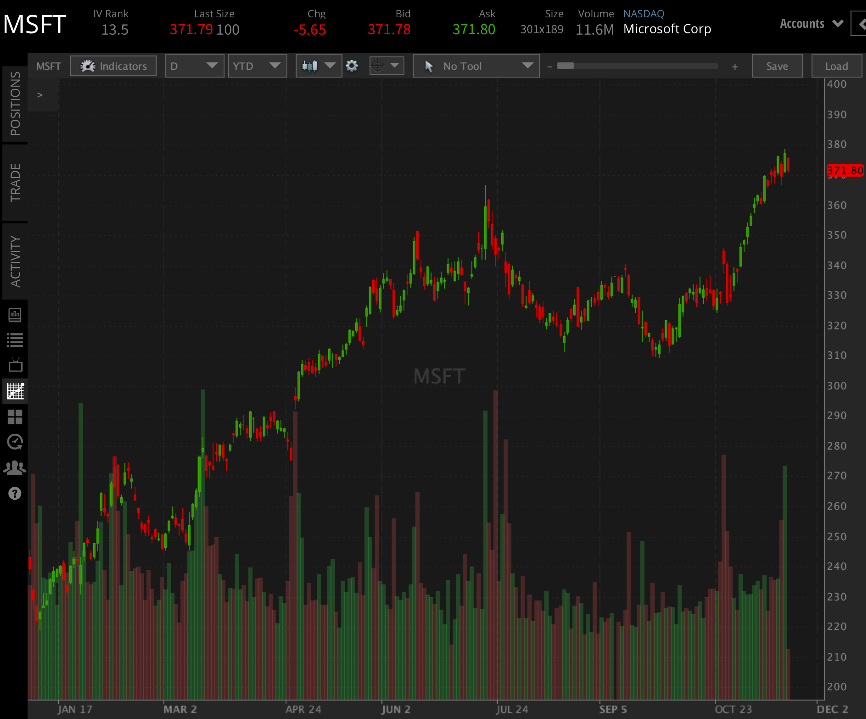Open the TV news feed icon
The image size is (866, 719).
coord(15,366)
